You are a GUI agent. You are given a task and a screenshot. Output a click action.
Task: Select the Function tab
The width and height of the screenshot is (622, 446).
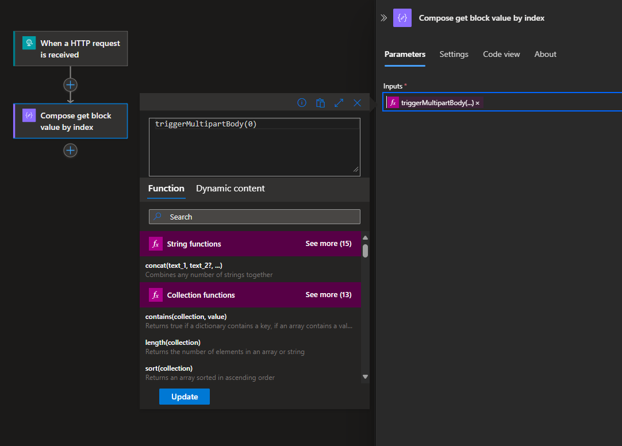pos(166,189)
